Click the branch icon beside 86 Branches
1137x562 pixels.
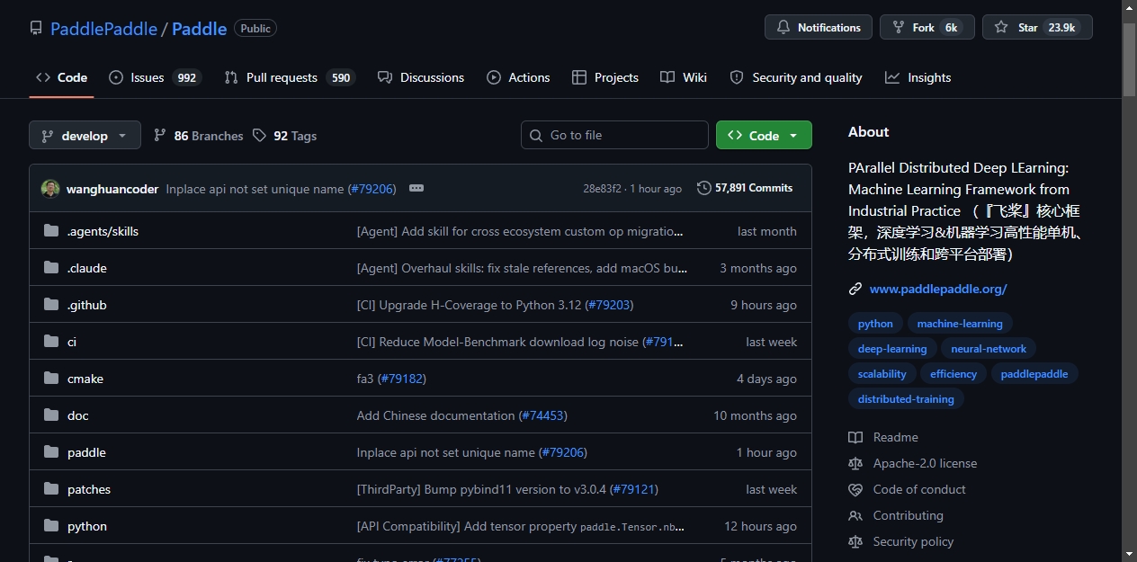[x=160, y=135]
